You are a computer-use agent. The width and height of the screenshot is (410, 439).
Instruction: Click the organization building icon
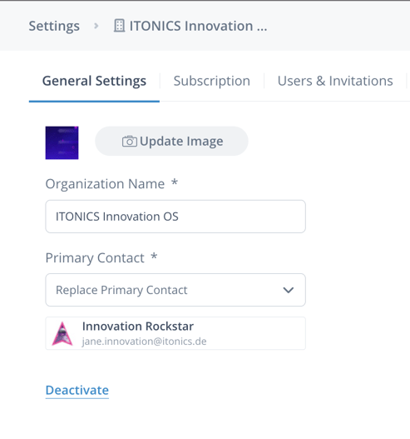pyautogui.click(x=119, y=26)
